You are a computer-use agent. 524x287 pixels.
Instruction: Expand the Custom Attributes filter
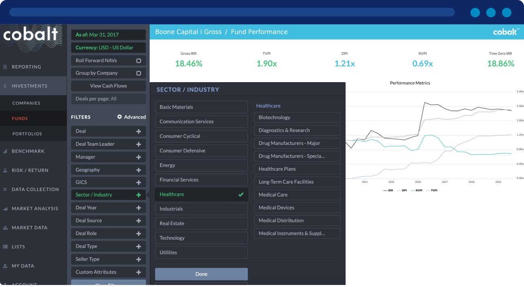click(139, 272)
